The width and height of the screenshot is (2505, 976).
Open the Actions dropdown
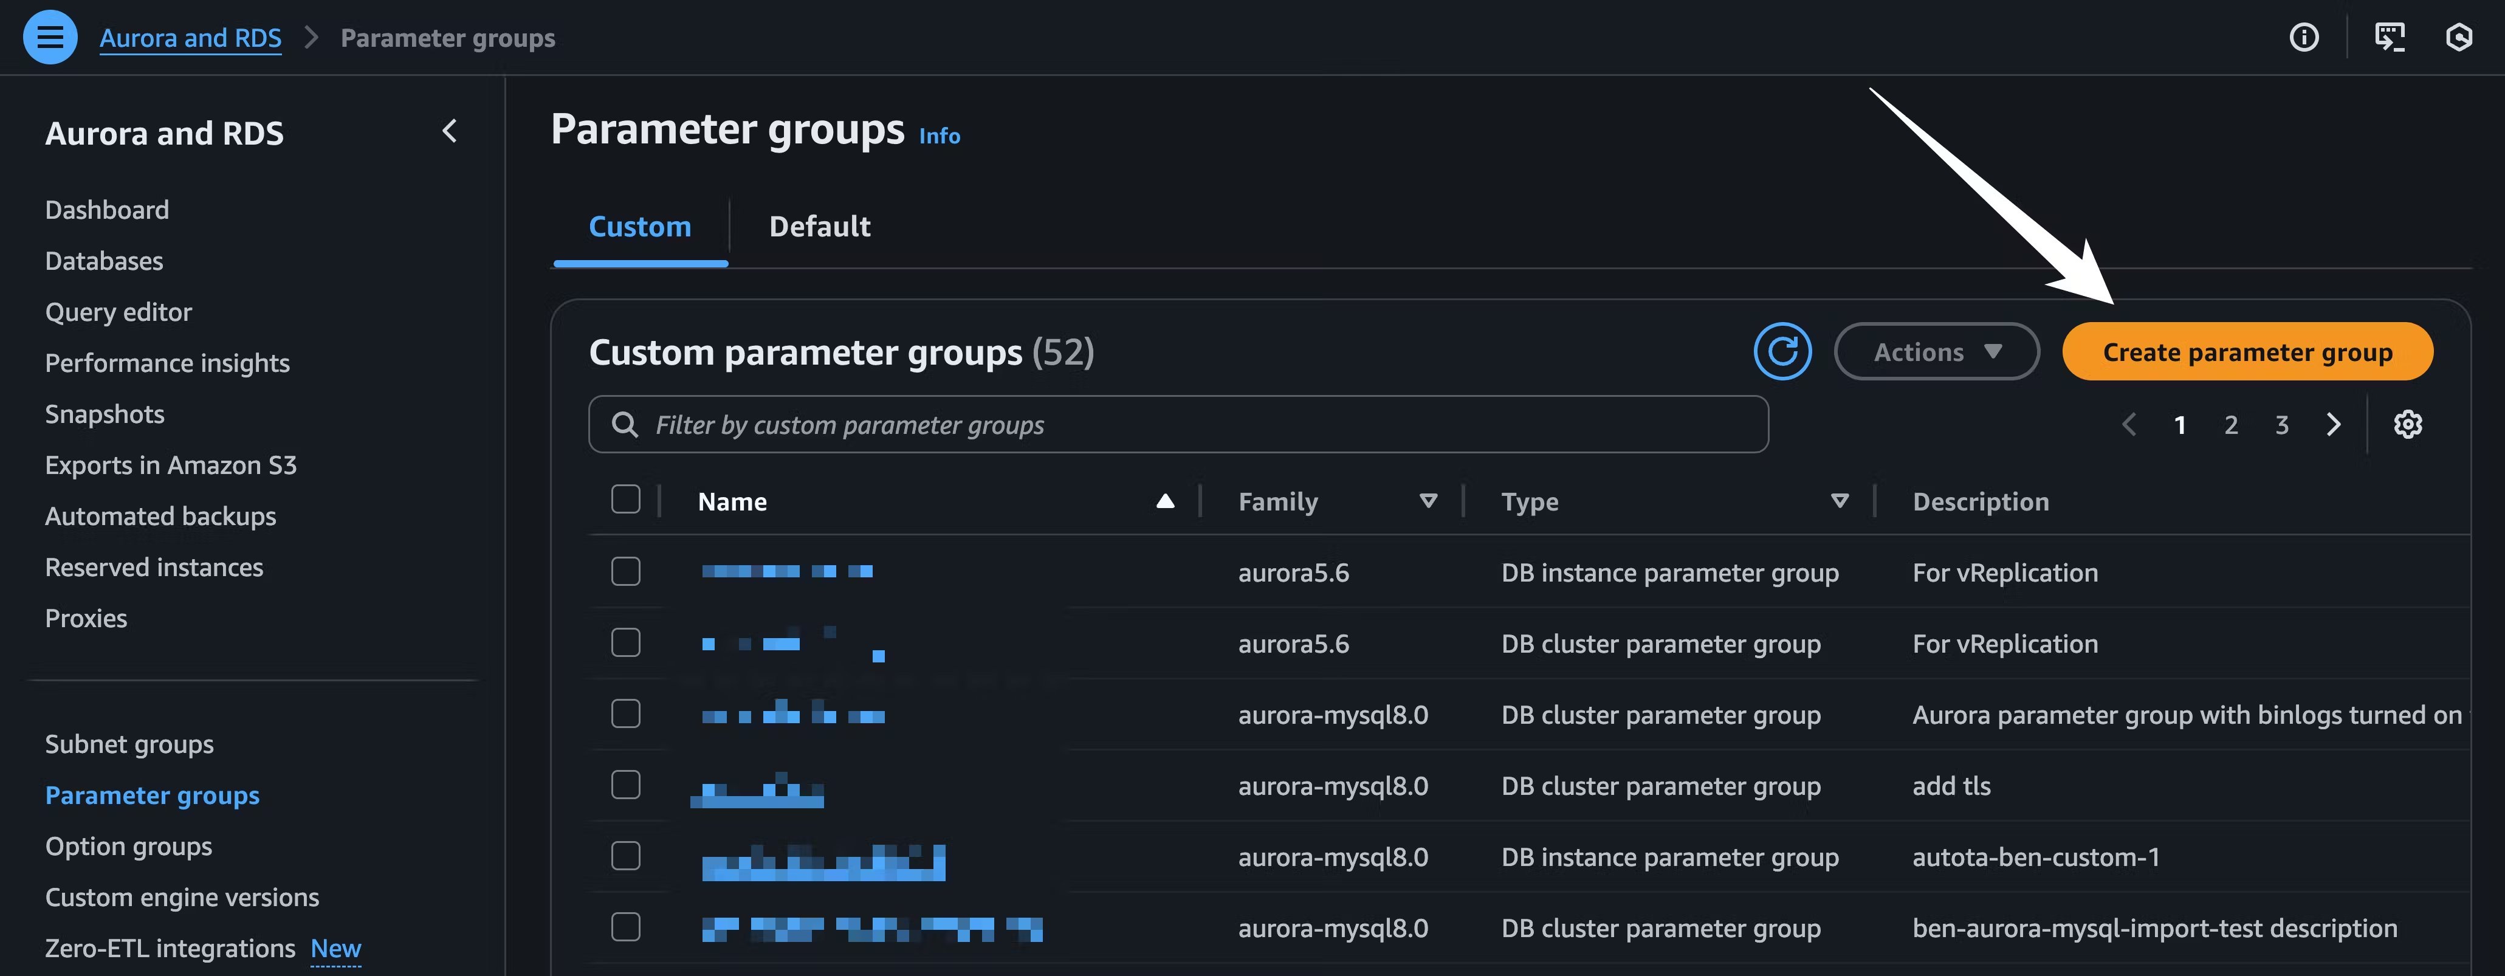click(x=1936, y=351)
